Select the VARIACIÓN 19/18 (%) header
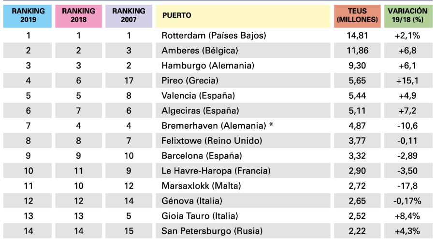 (x=408, y=16)
